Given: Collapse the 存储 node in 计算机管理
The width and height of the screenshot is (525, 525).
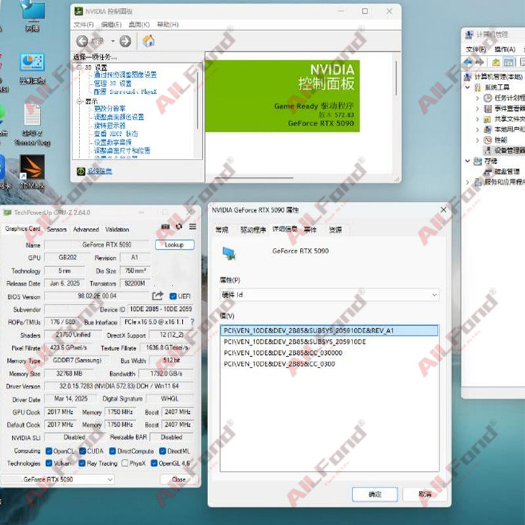Looking at the screenshot, I should coord(468,161).
